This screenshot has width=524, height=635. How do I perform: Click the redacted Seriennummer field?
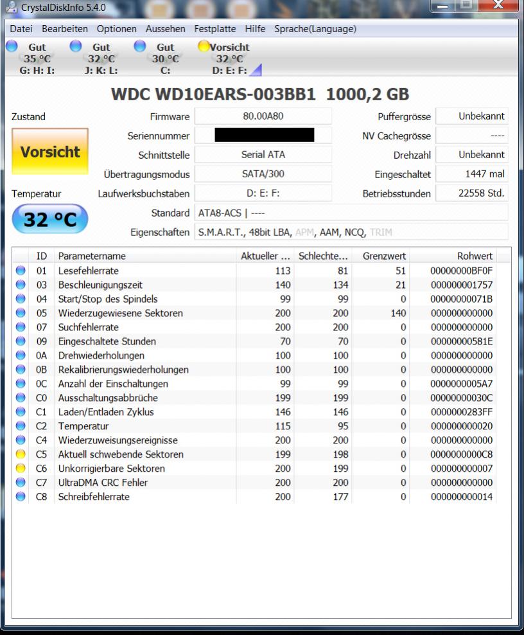point(263,135)
